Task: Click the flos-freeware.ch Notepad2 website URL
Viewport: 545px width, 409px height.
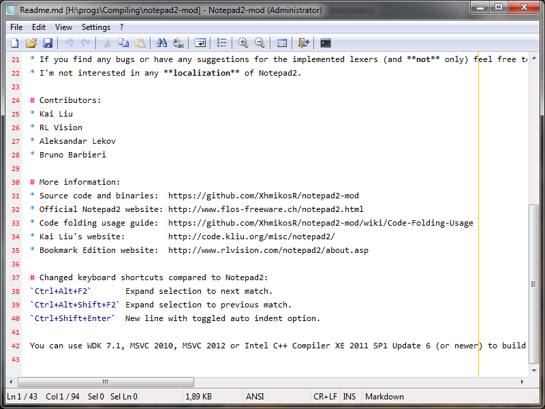Action: (266, 209)
